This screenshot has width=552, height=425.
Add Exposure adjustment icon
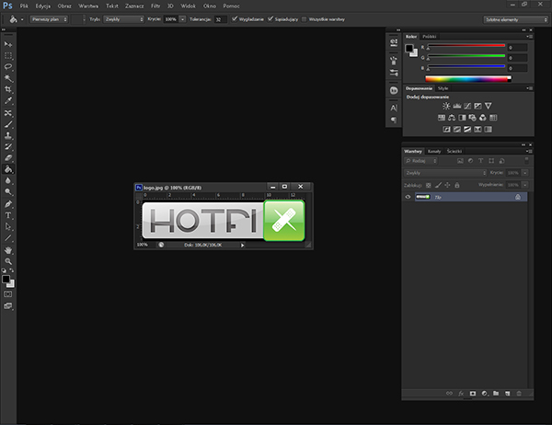(x=477, y=106)
